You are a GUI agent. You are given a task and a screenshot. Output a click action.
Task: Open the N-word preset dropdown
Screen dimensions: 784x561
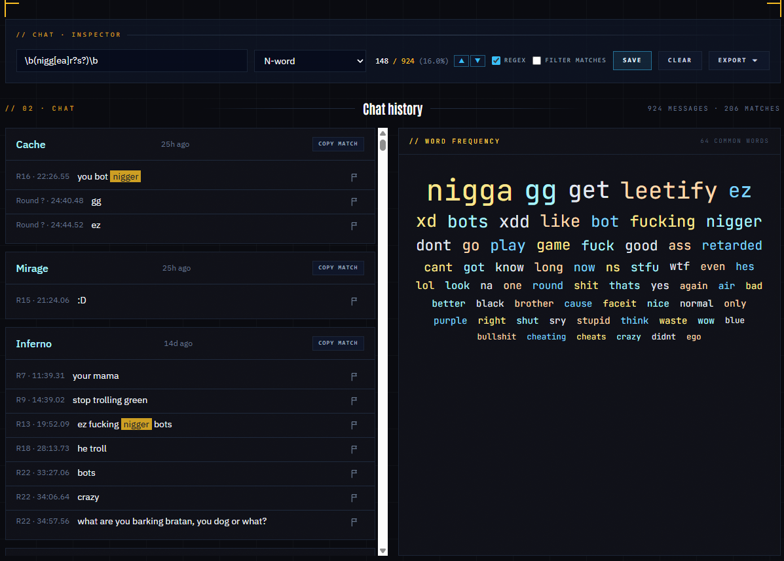pos(310,61)
